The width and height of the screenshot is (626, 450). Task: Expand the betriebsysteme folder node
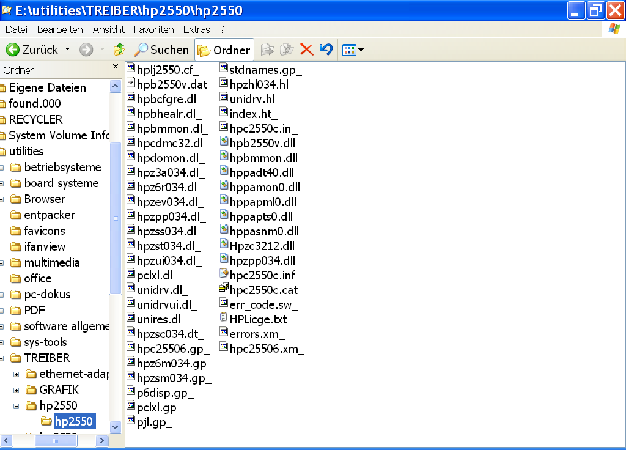click(2, 168)
